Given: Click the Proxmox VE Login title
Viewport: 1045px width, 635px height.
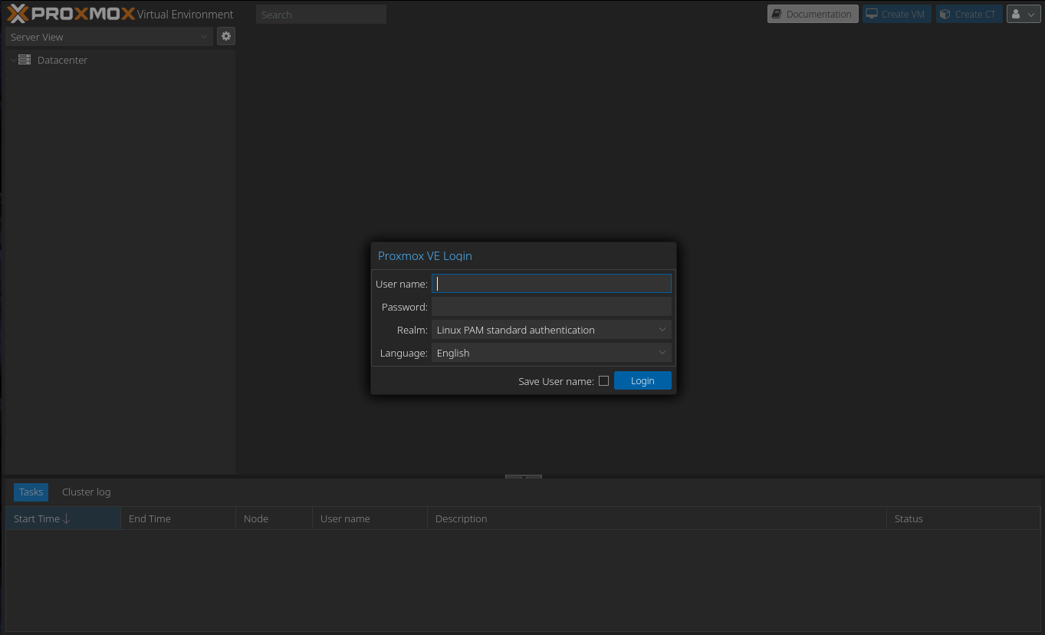Looking at the screenshot, I should click(425, 256).
